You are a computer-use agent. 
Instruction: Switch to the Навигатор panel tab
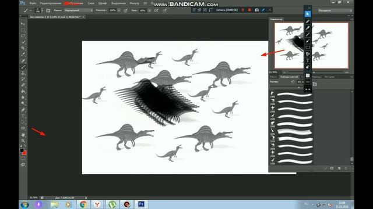(276, 19)
